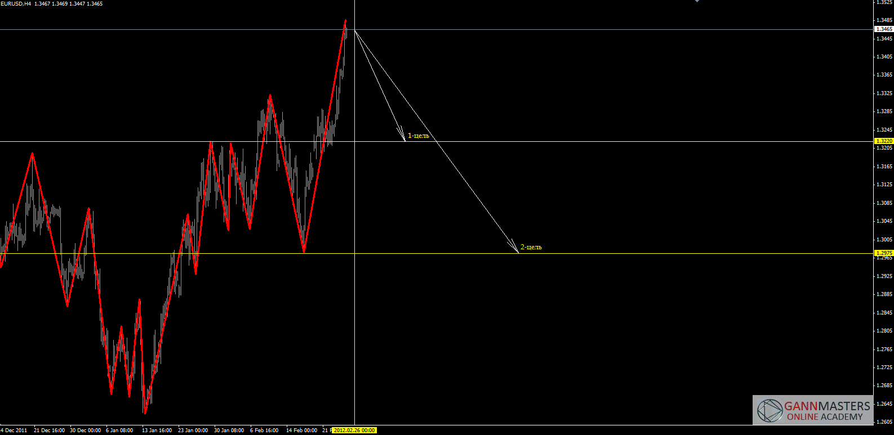Viewport: 894px width, 435px height.
Task: Click the 1.2765 price scale label
Action: pyautogui.click(x=884, y=349)
